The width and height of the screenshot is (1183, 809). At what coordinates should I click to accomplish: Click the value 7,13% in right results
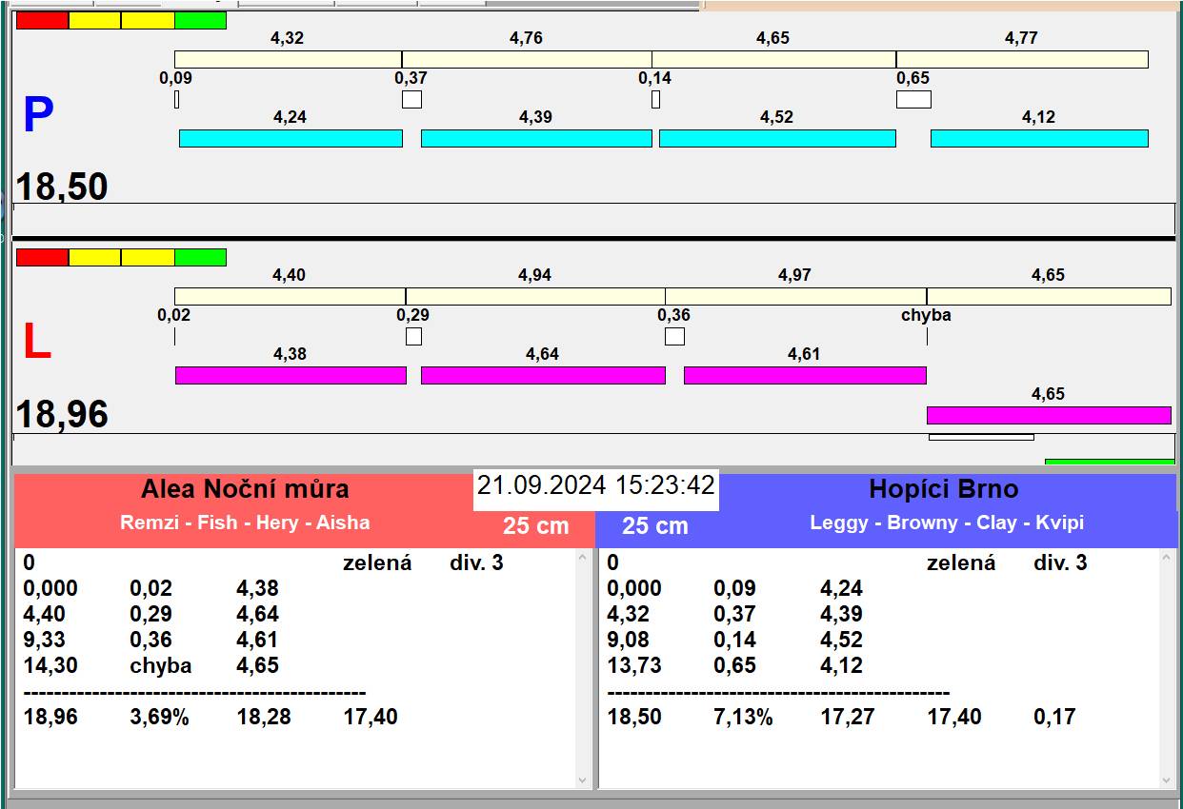[x=743, y=718]
